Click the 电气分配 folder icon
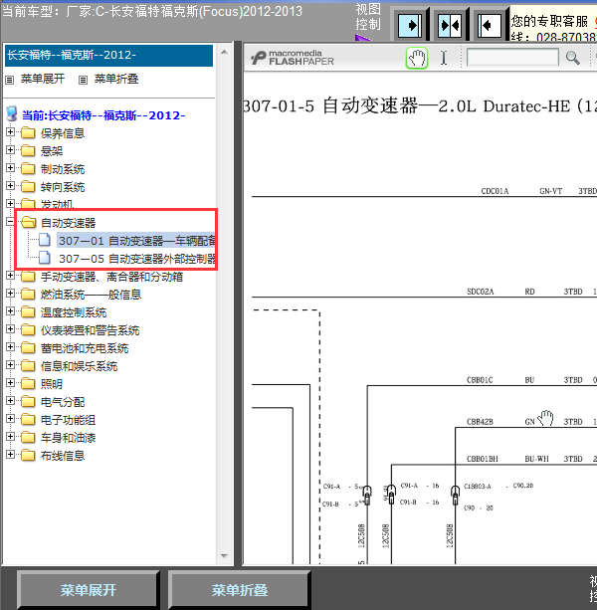Viewport: 597px width, 610px height. point(28,401)
